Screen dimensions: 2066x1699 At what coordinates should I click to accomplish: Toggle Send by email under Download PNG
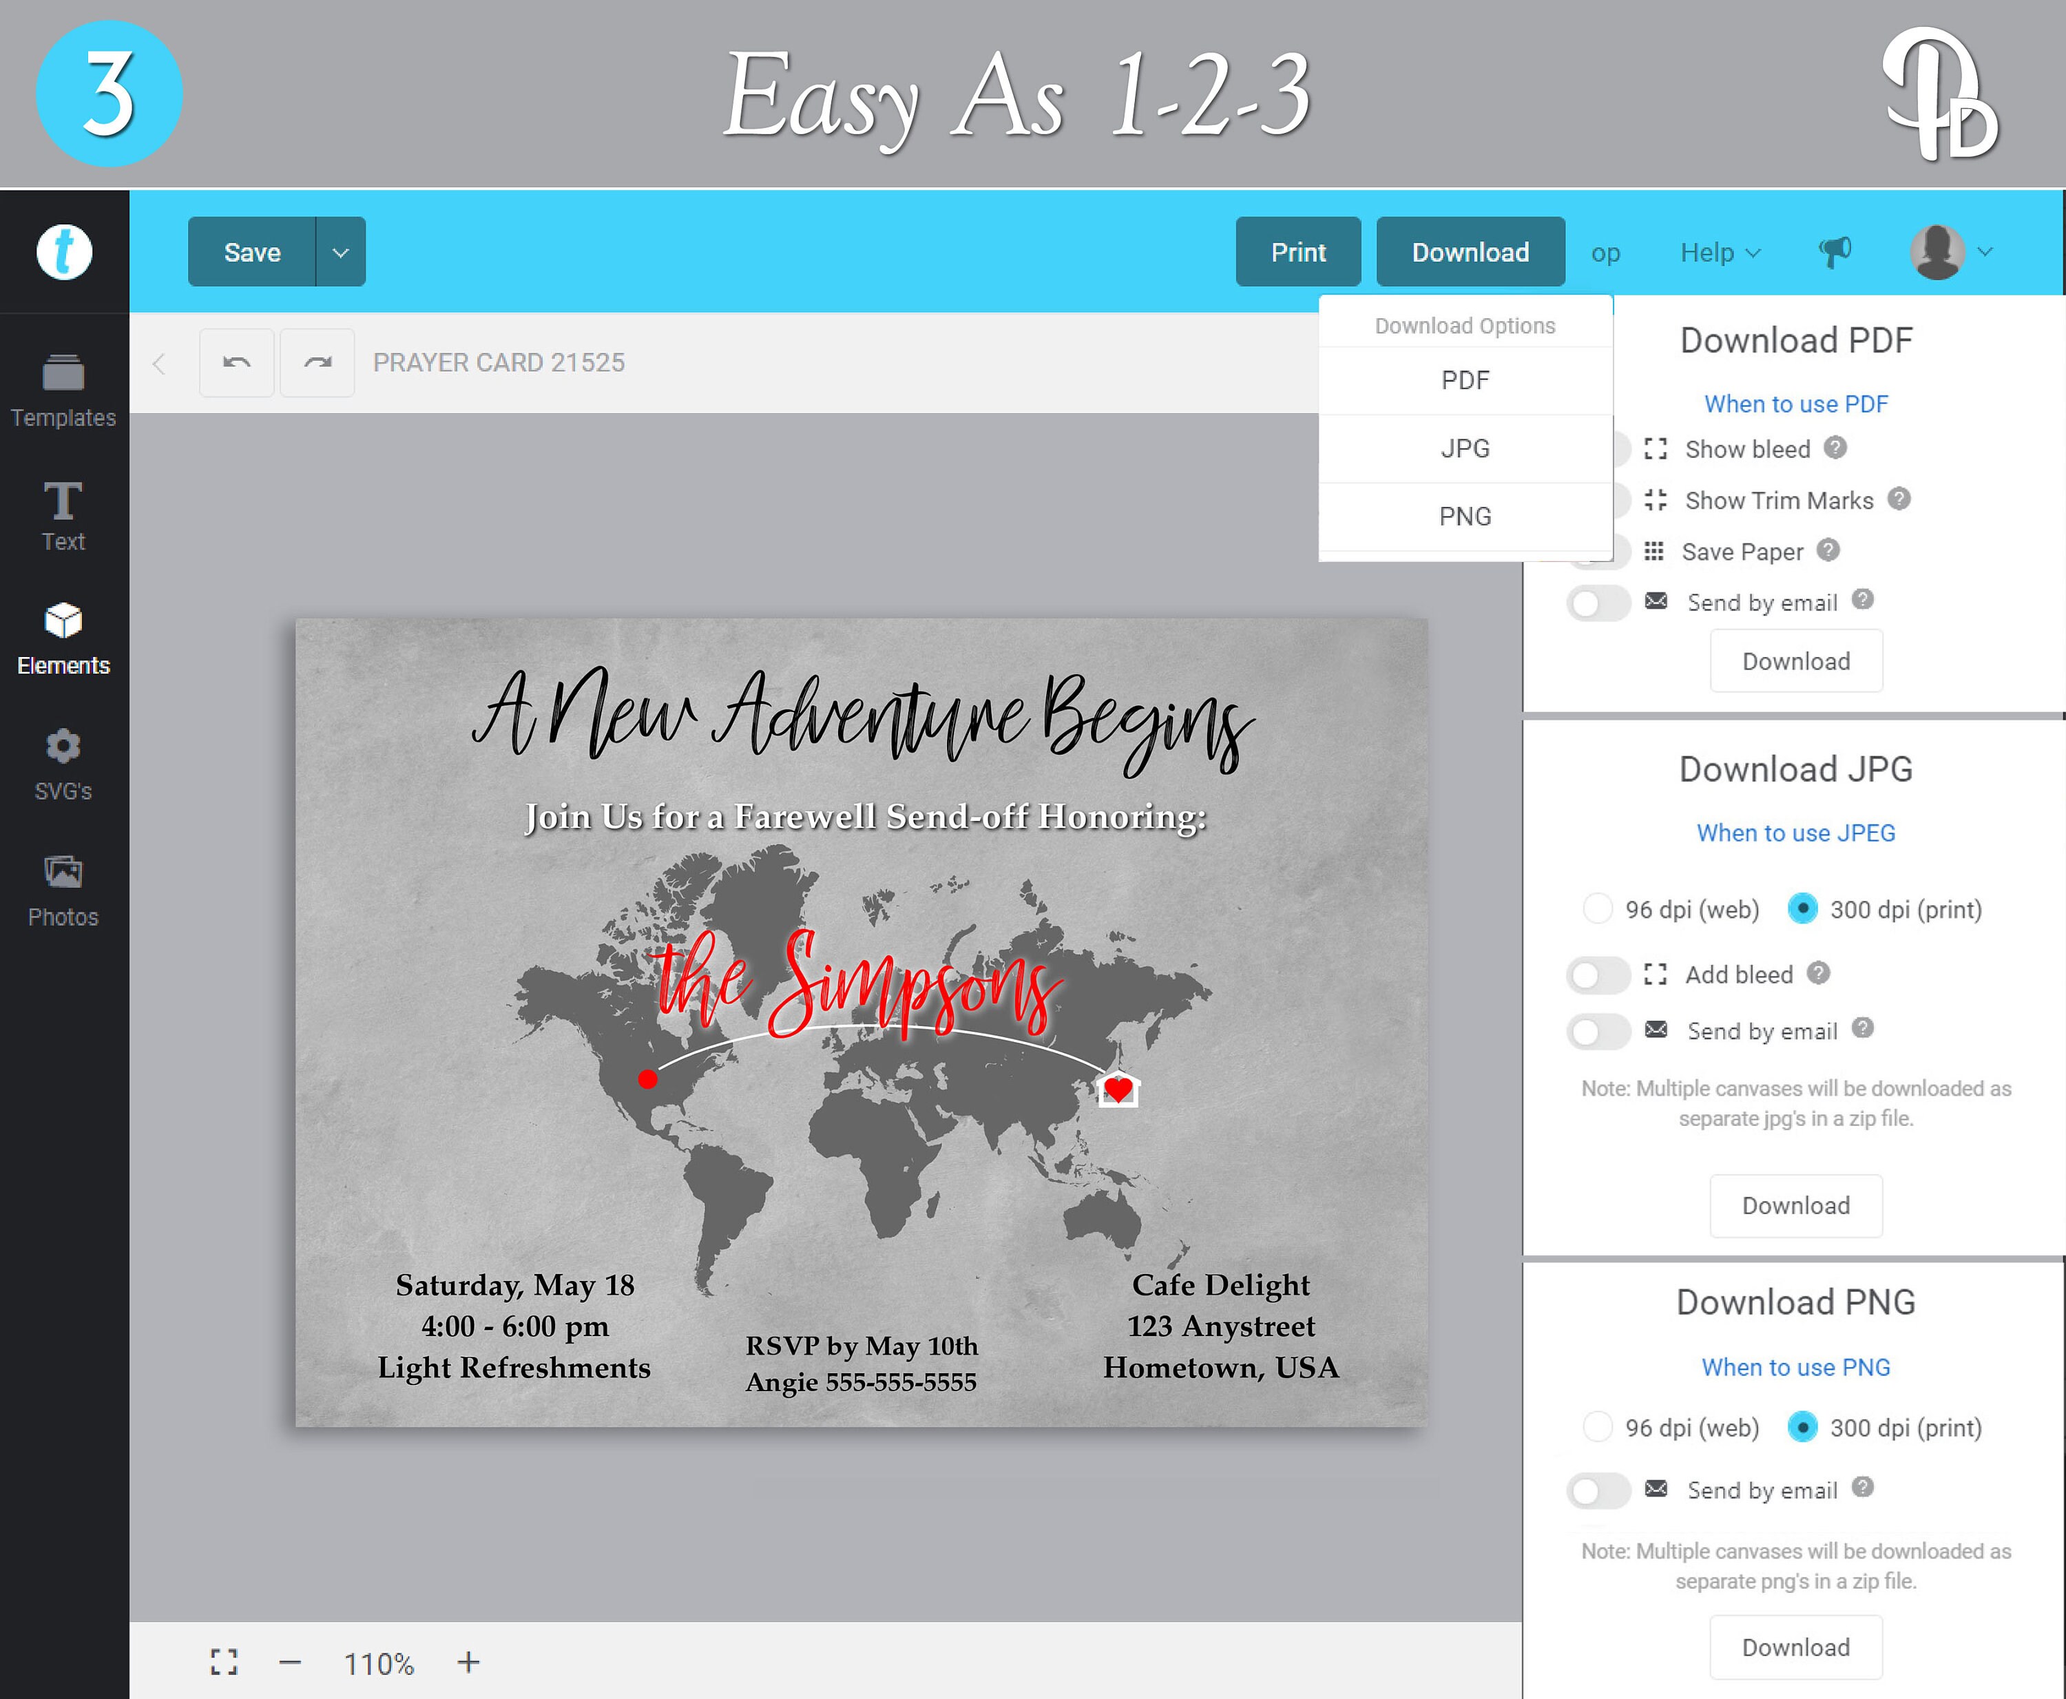[1598, 1490]
